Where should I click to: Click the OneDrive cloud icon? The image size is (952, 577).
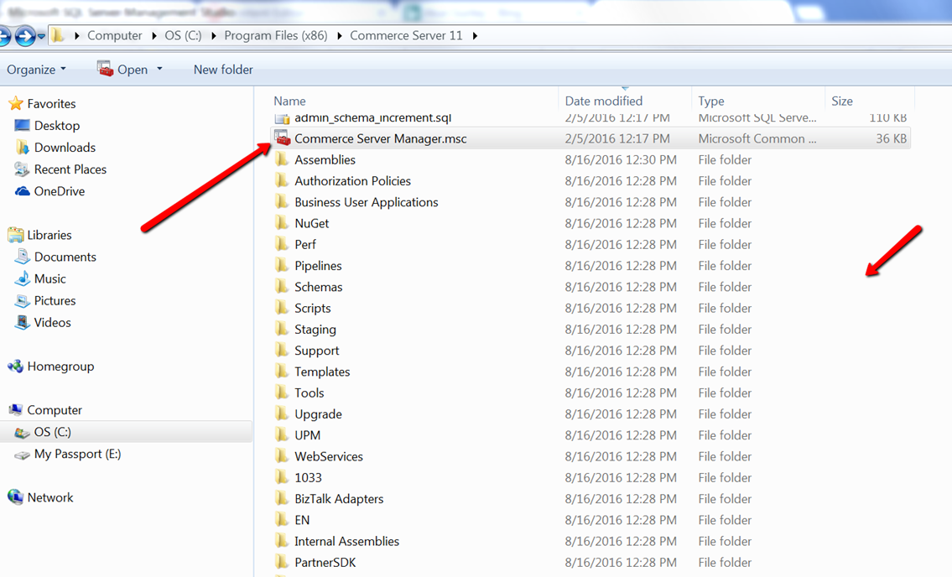coord(23,191)
